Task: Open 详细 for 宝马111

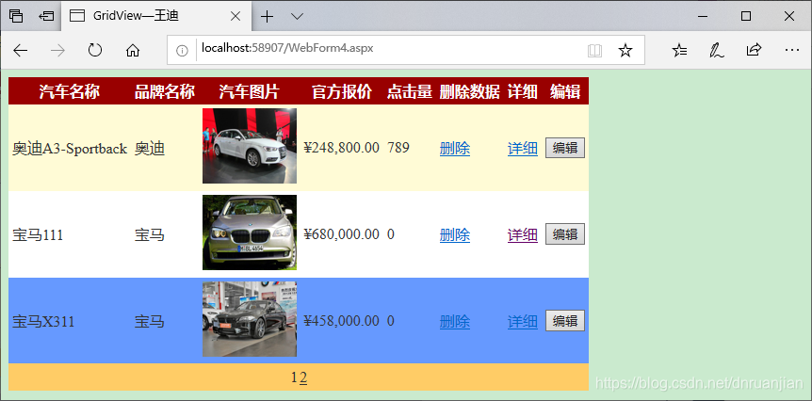Action: click(x=523, y=235)
